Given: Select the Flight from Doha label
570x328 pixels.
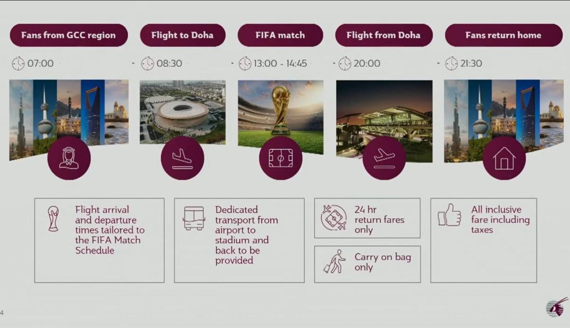Looking at the screenshot, I should click(x=383, y=35).
